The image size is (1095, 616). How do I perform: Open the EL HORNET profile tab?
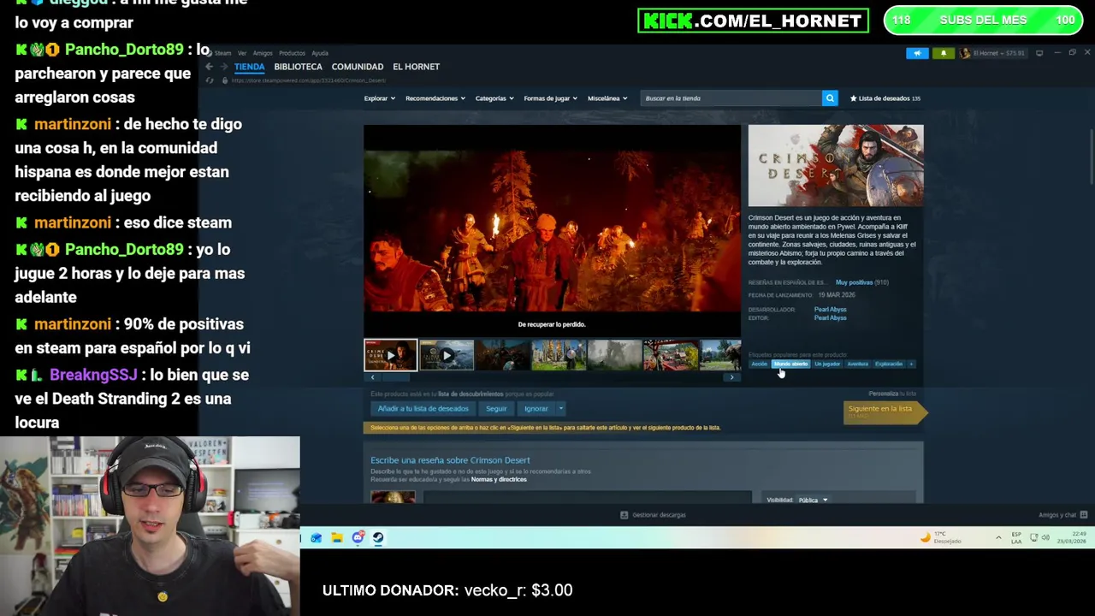click(x=416, y=67)
